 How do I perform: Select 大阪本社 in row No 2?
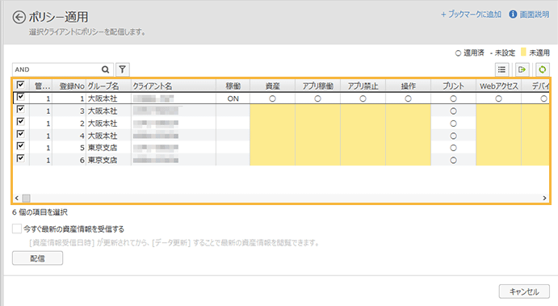point(103,124)
